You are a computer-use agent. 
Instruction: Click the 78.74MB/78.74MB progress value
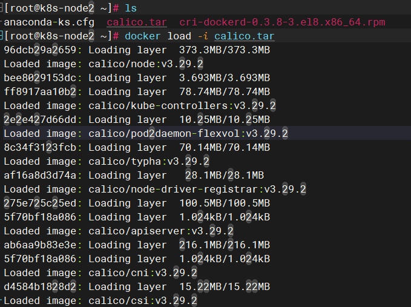[x=225, y=92]
